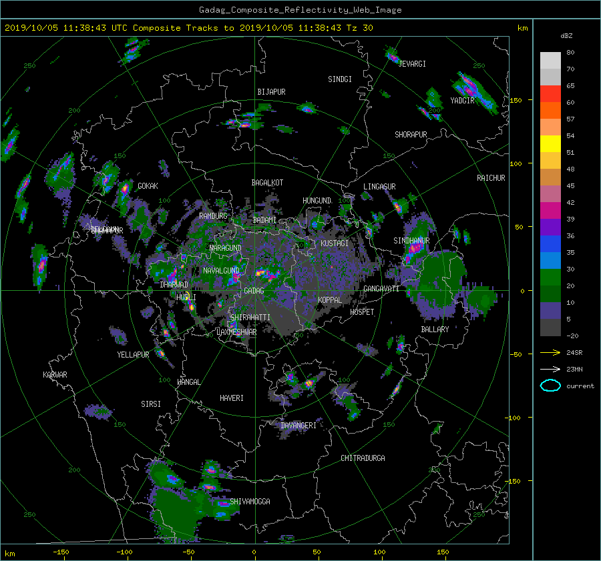Click the JEVARGI city label
The image size is (601, 561).
(412, 64)
